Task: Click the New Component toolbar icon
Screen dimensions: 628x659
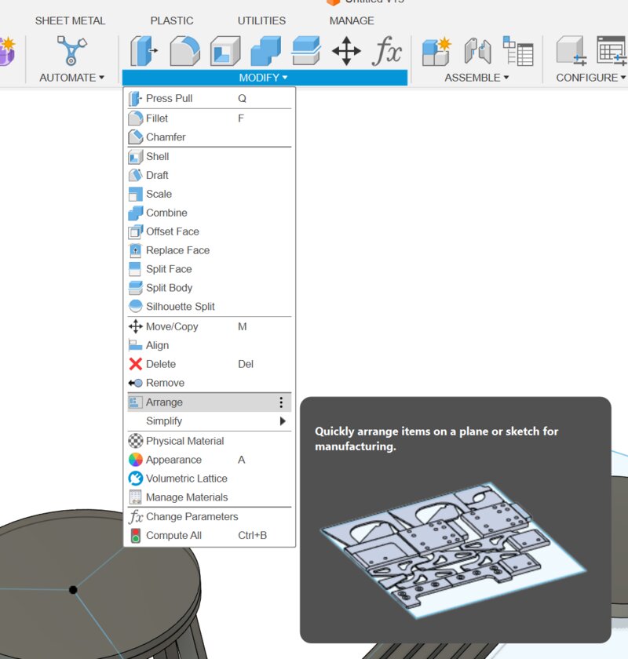Action: pyautogui.click(x=436, y=51)
